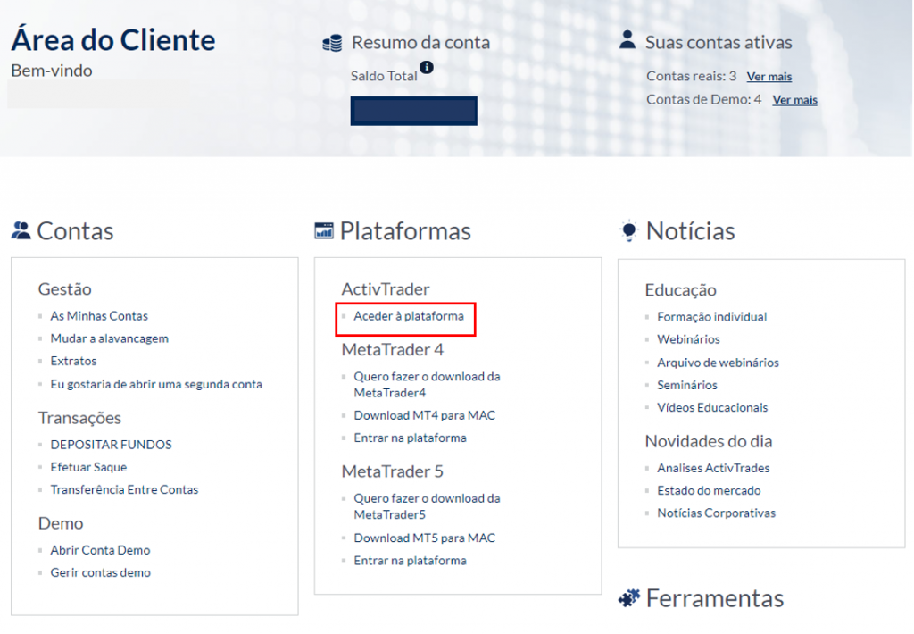This screenshot has width=914, height=634.
Task: Click the ActivTrader subheading
Action: 386,289
